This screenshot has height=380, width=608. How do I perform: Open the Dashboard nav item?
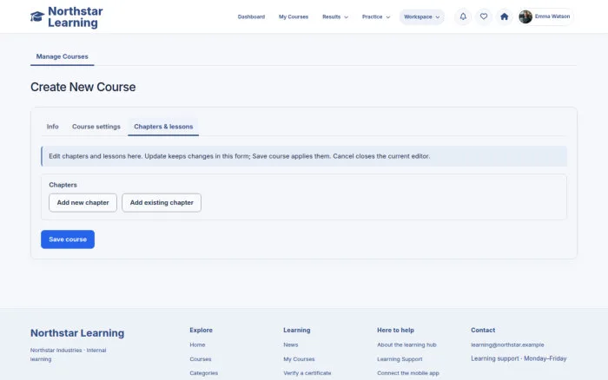(x=251, y=16)
